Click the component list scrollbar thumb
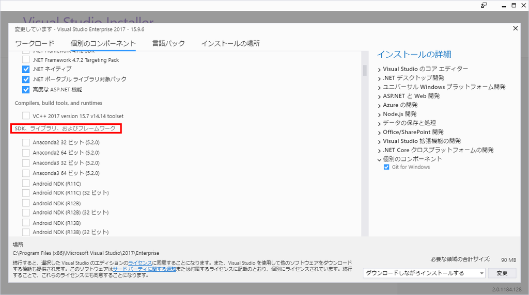 coord(365,70)
